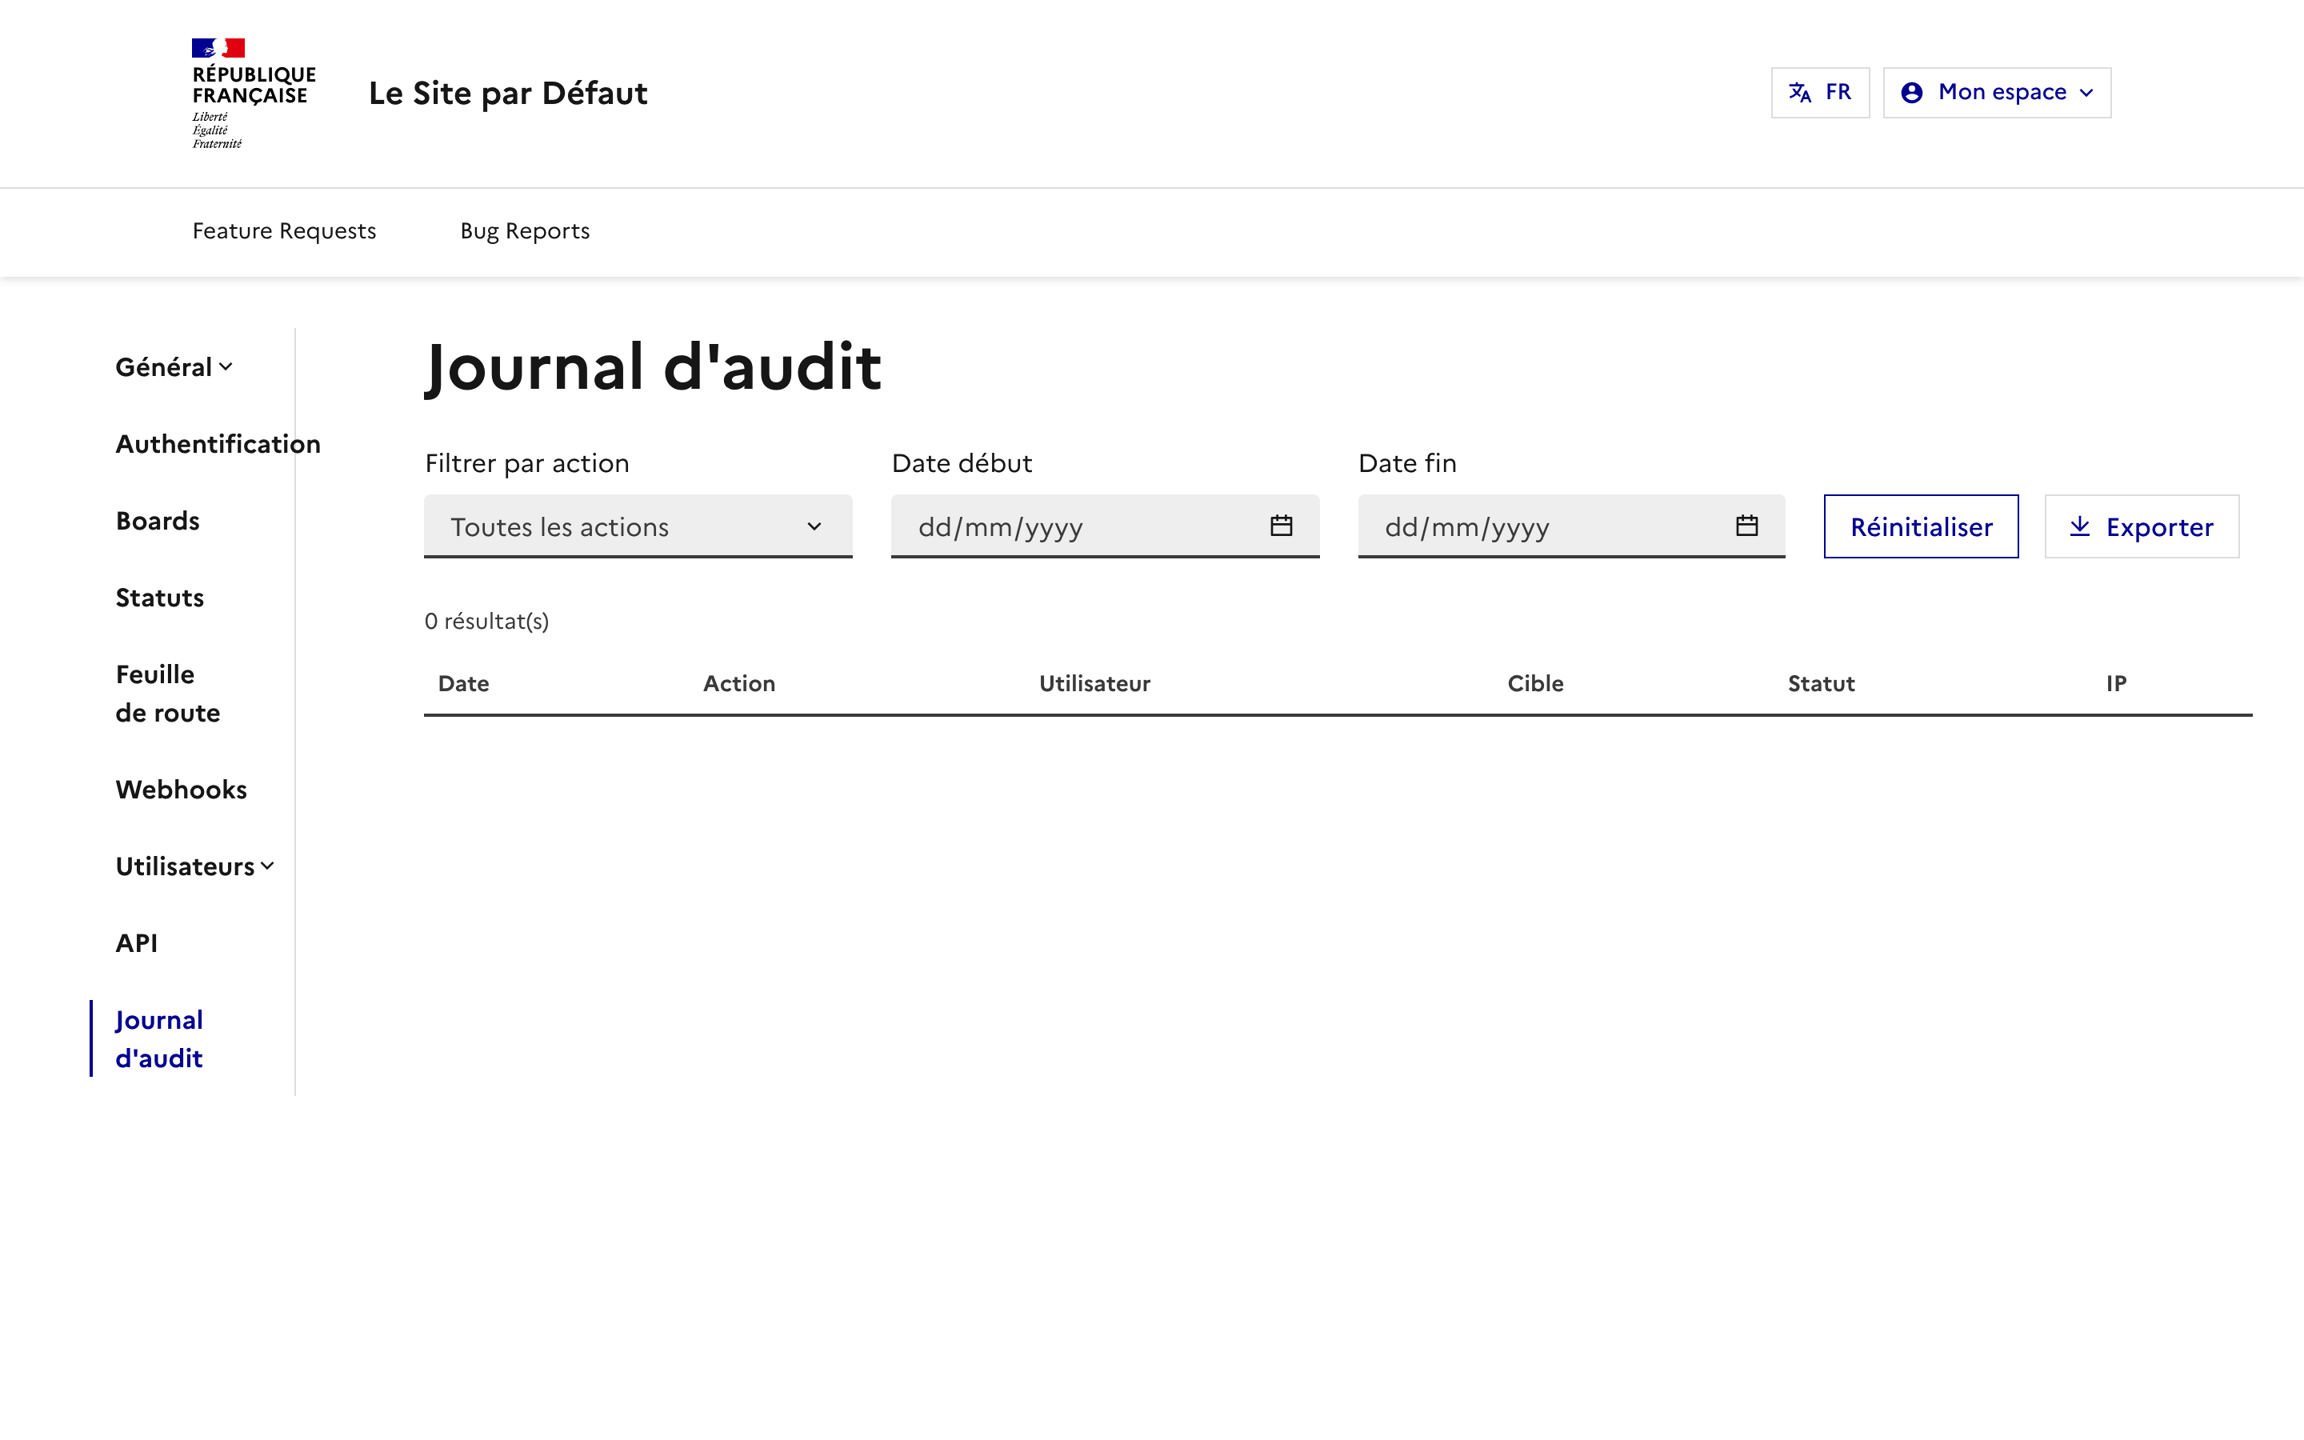Select the Journal d'audit sidebar entry
This screenshot has height=1440, width=2304.
[x=158, y=1038]
